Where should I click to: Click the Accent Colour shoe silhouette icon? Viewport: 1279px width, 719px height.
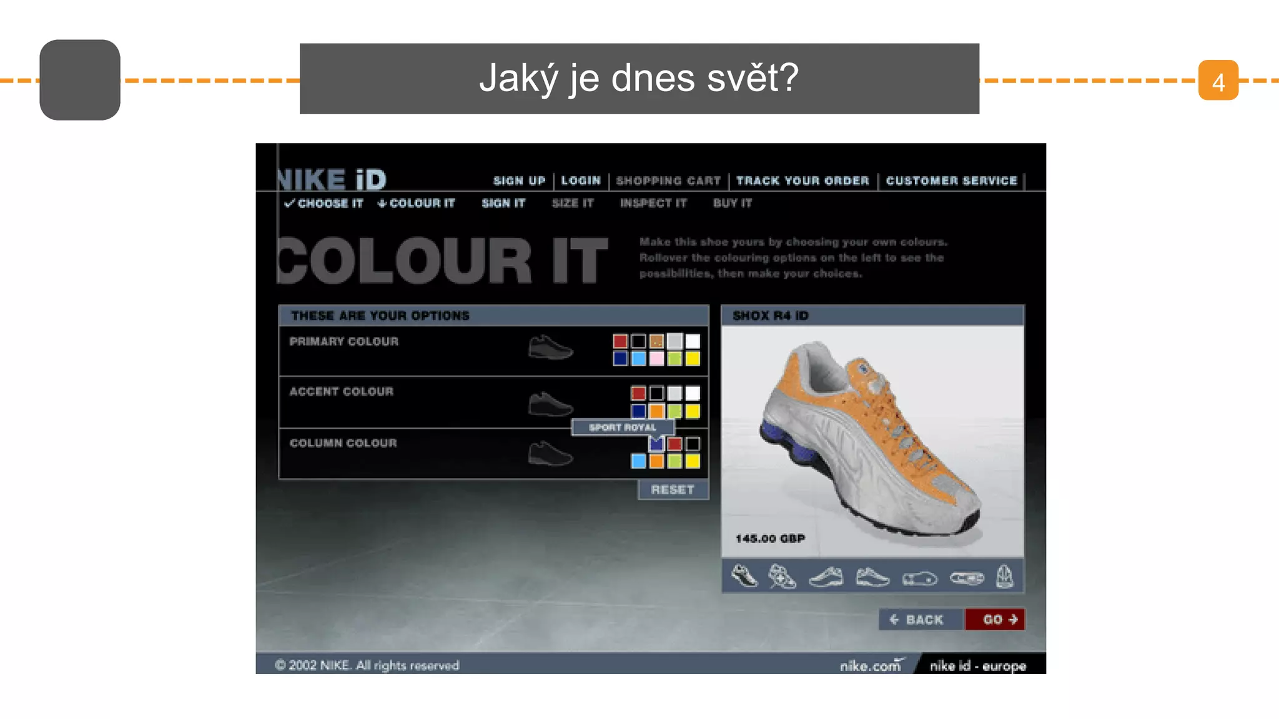coord(550,404)
